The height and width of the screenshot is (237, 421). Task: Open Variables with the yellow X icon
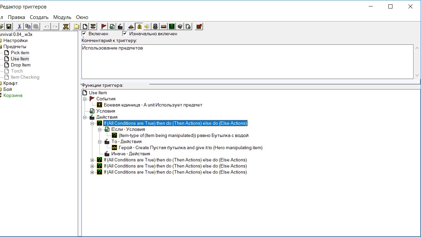pyautogui.click(x=66, y=26)
